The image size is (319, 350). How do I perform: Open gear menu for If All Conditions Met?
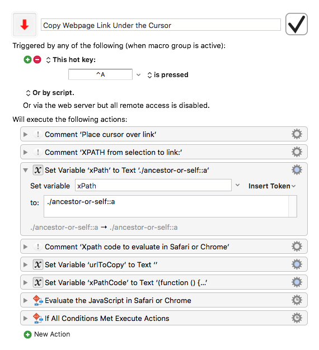pos(297,318)
